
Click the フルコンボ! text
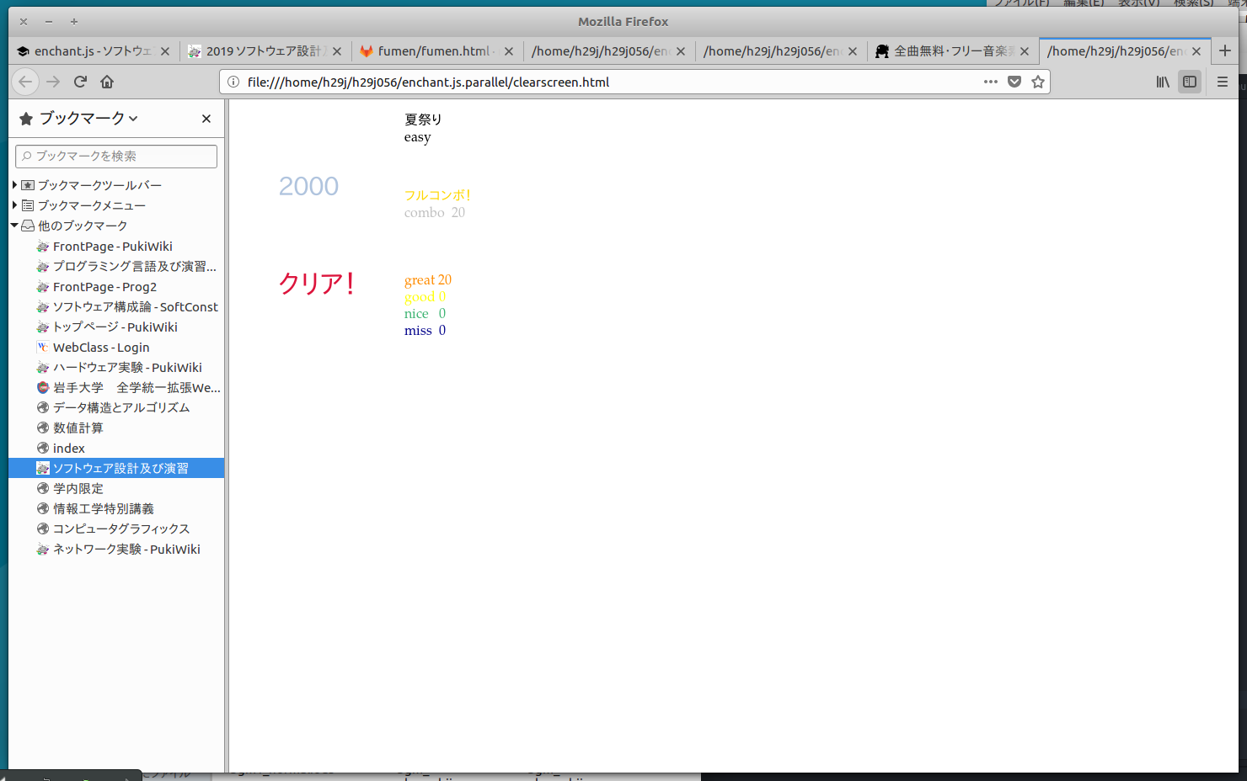[437, 195]
